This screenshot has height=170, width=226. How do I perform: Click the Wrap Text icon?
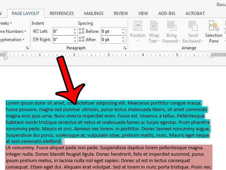point(154,26)
